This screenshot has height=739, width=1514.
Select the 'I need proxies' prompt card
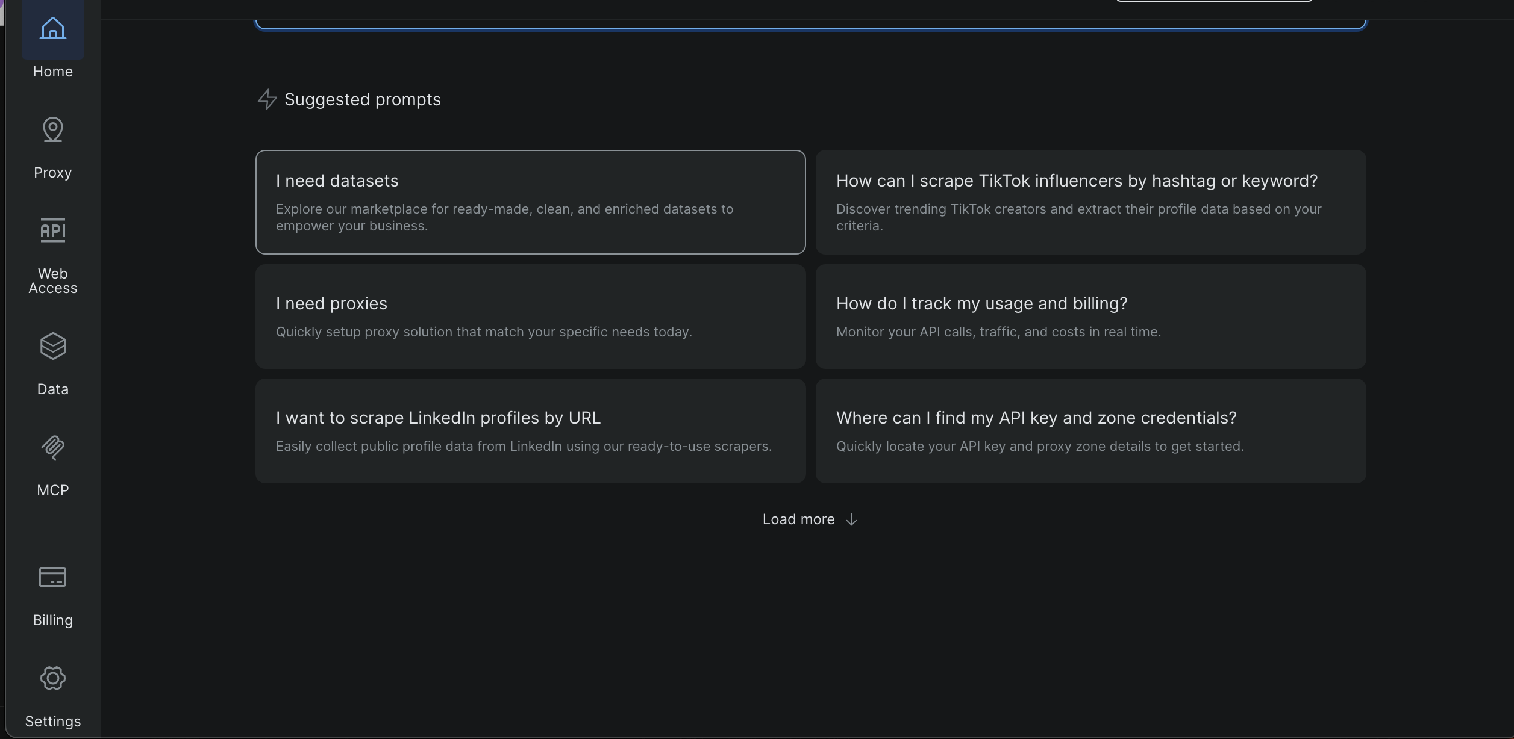coord(530,317)
